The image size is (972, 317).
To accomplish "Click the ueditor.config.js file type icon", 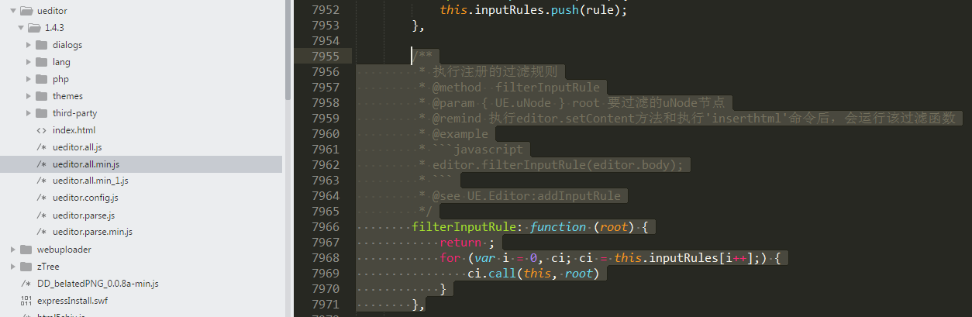I will [41, 198].
